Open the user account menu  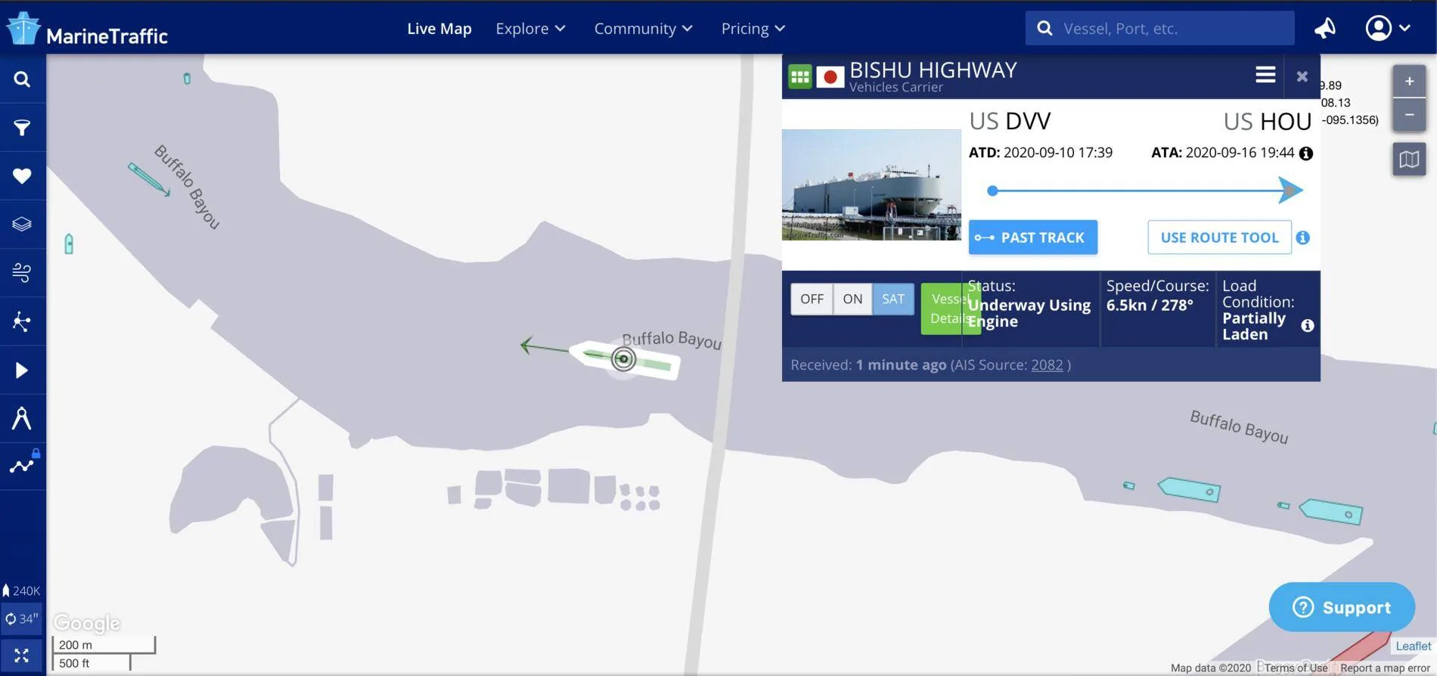pyautogui.click(x=1387, y=29)
